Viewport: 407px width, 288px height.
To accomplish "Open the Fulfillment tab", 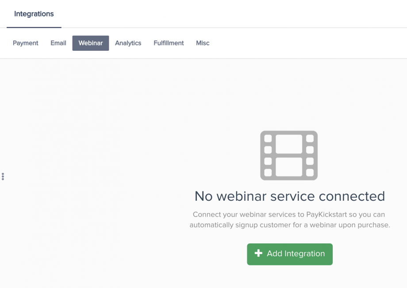I will pyautogui.click(x=169, y=43).
